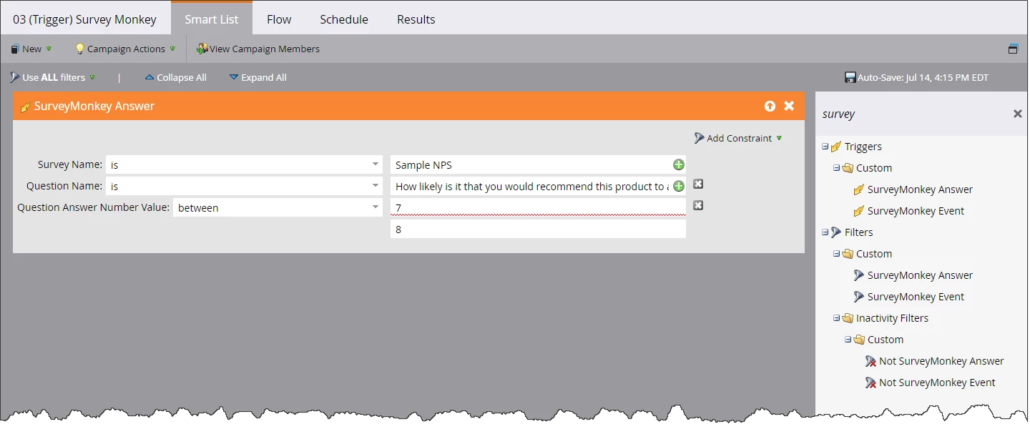Open the Campaign Actions menu
The height and width of the screenshot is (429, 1030).
(x=125, y=49)
